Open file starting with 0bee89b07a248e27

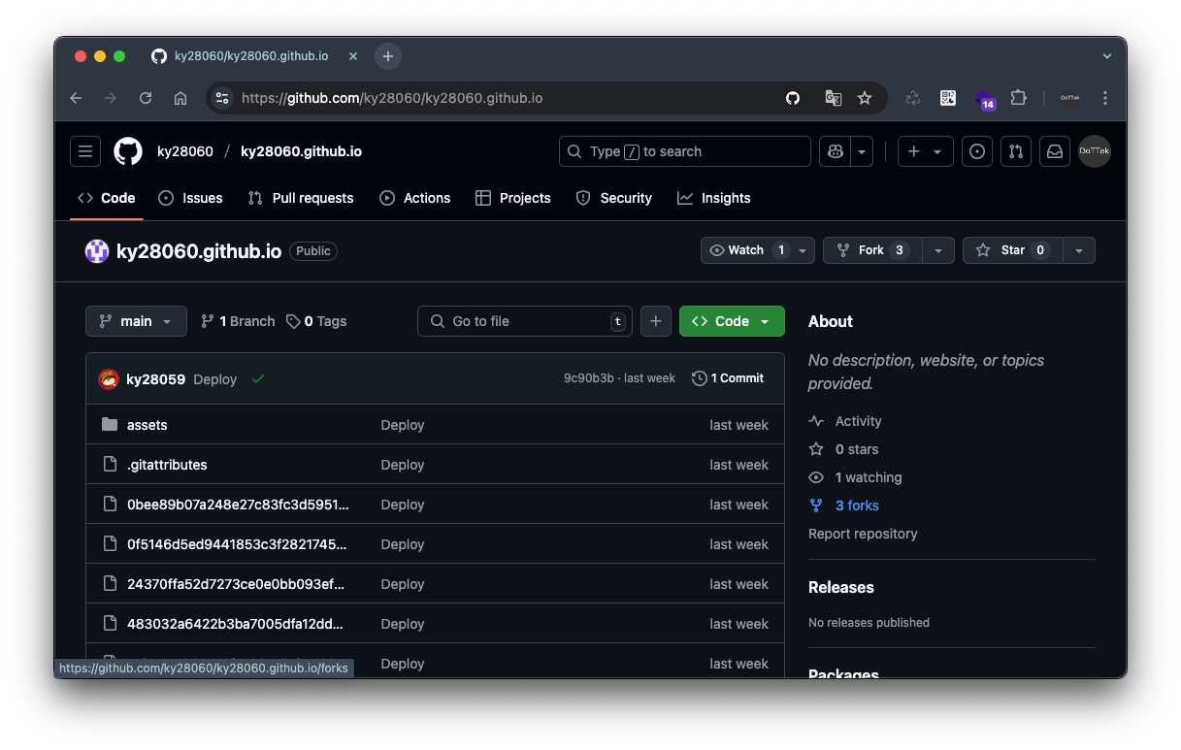click(238, 505)
